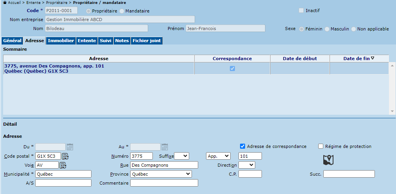Enable the Régime de protection checkbox
The image size is (396, 194).
(321, 146)
